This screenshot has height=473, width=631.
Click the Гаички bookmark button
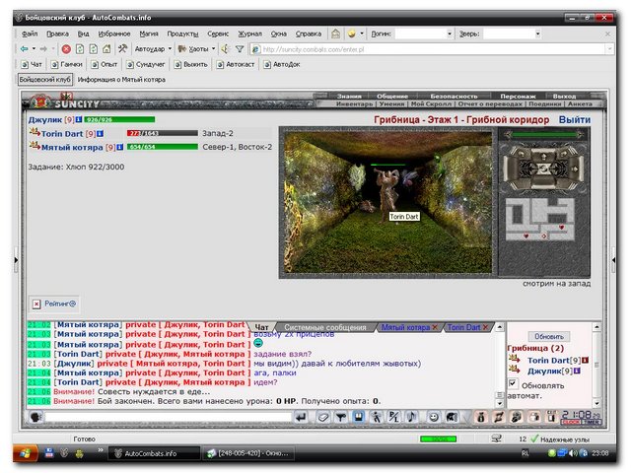click(x=67, y=64)
